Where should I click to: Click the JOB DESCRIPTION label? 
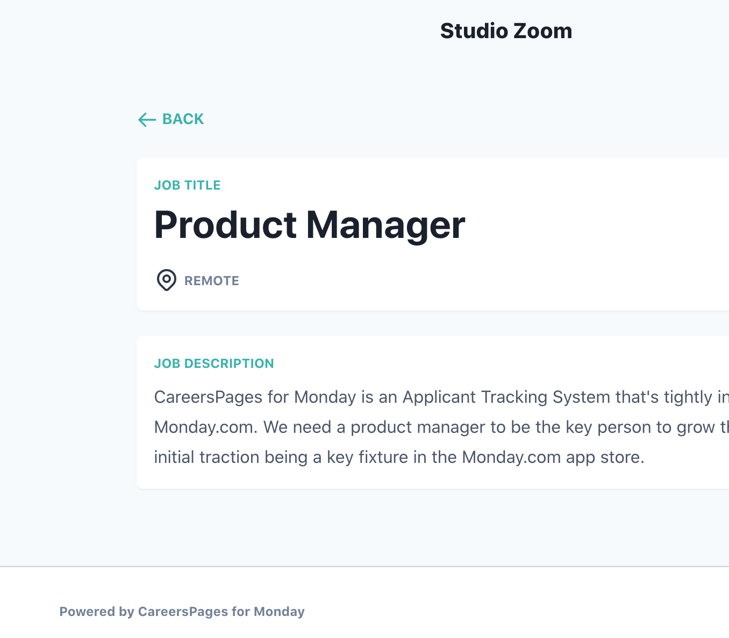(214, 364)
